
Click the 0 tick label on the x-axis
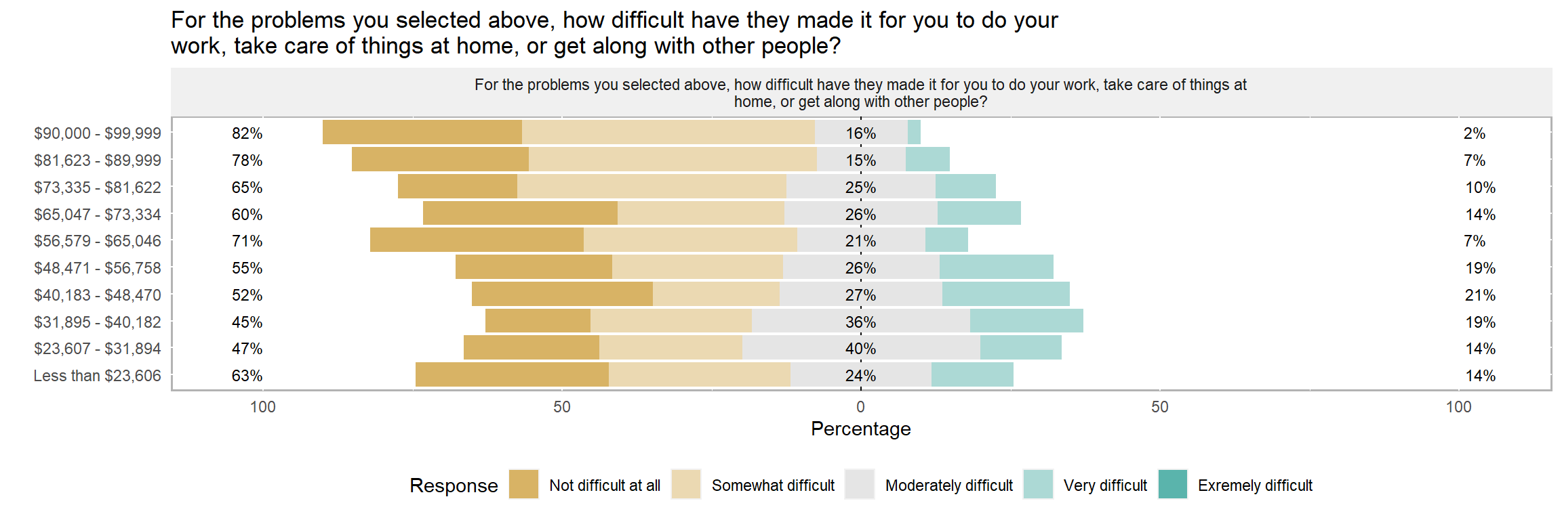pyautogui.click(x=860, y=407)
